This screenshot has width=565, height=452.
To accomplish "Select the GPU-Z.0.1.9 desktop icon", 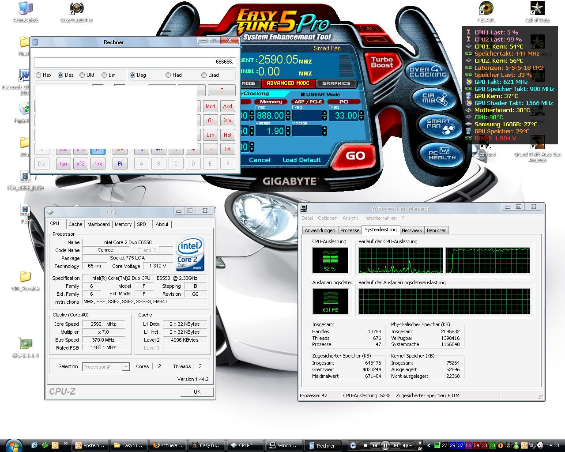I will tap(26, 348).
